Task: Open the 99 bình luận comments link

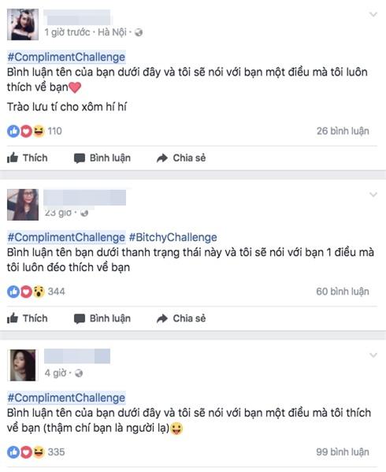Action: click(343, 452)
